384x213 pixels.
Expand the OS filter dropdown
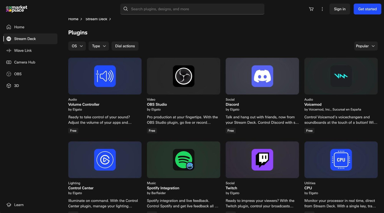point(77,46)
